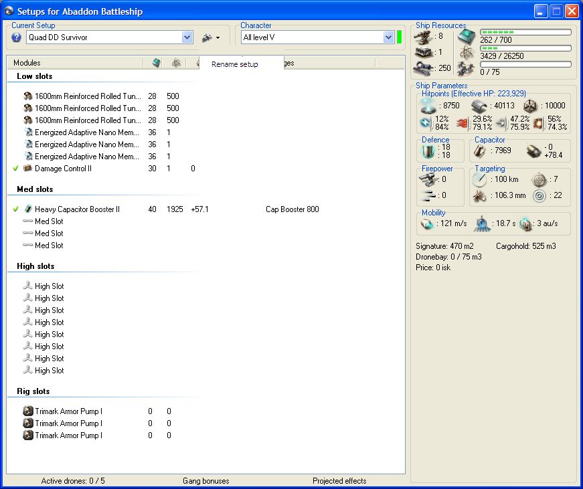This screenshot has height=489, width=583.
Task: Click the CPU usage progress bar
Action: [x=525, y=32]
